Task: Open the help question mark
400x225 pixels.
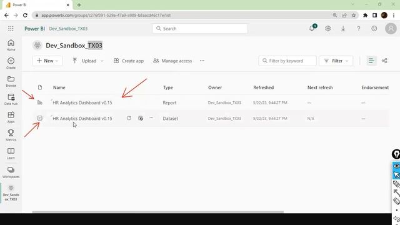Action: tap(358, 29)
